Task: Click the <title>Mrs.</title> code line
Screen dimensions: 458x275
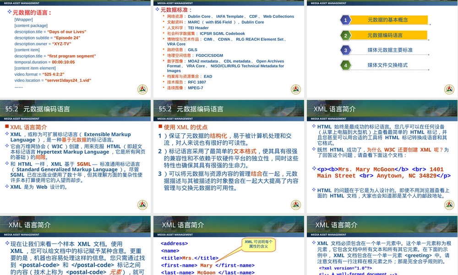Action: [190, 258]
